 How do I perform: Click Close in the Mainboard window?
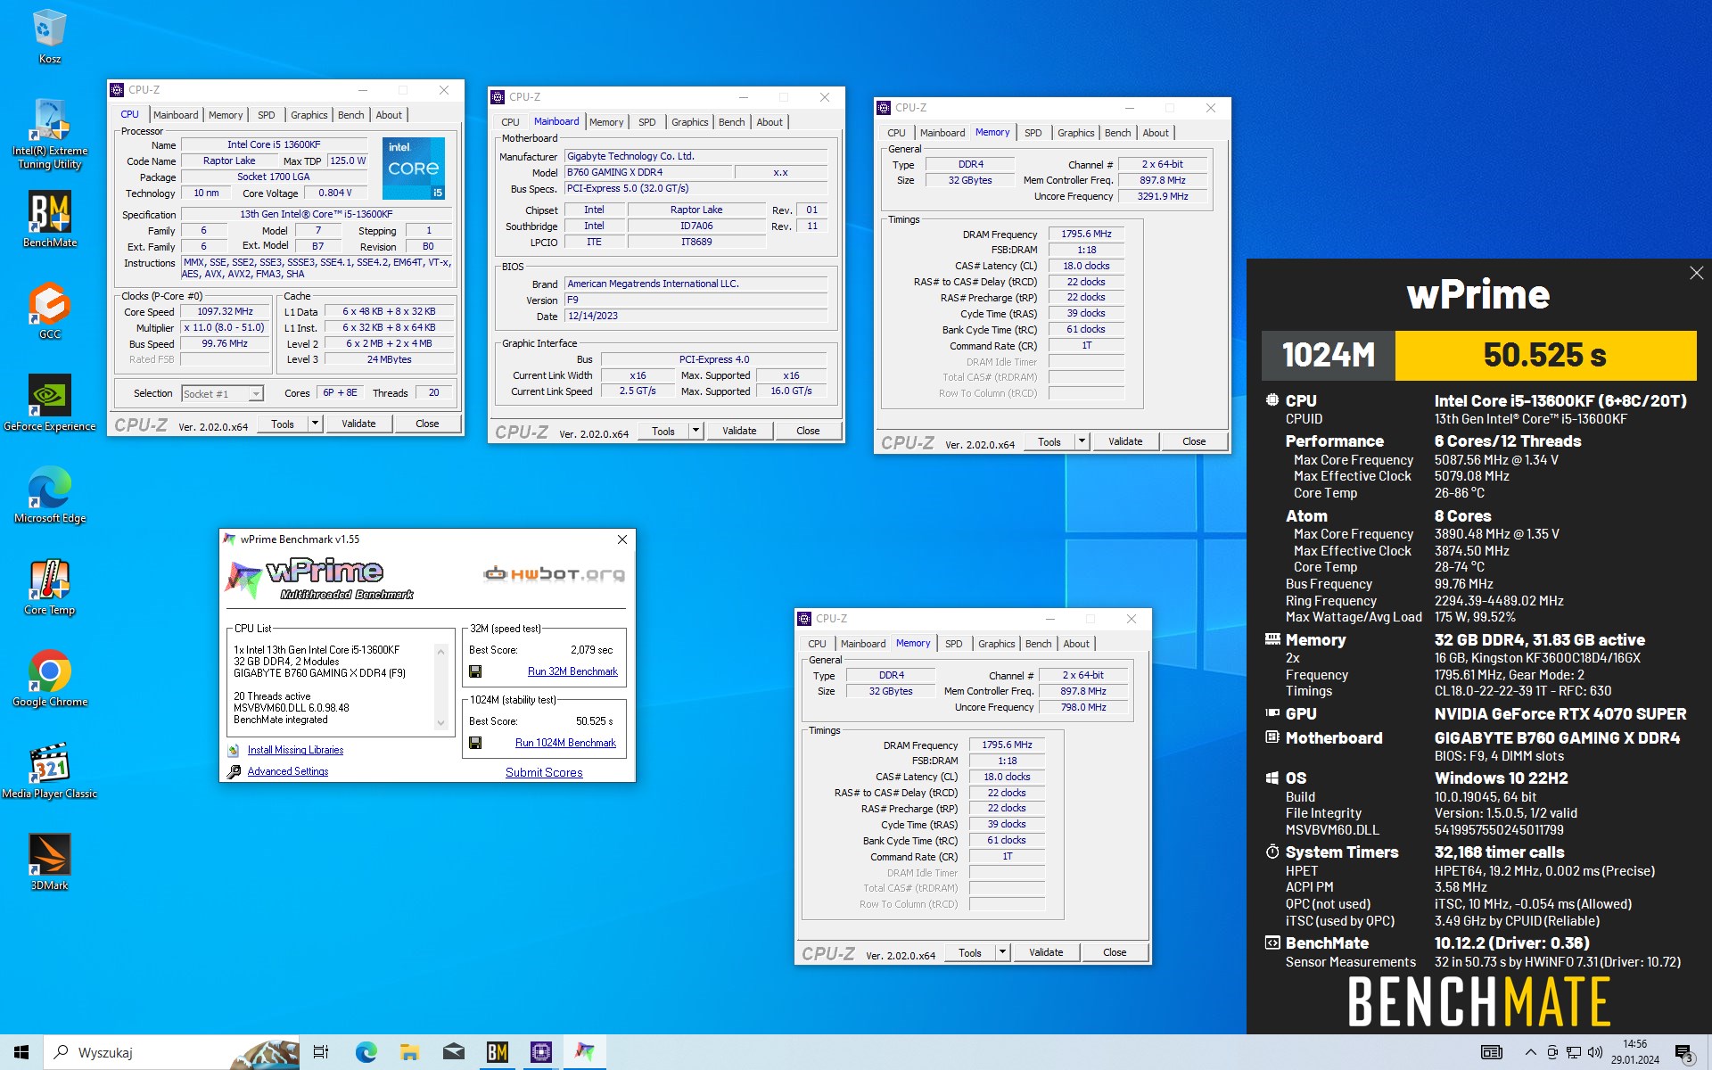808,431
